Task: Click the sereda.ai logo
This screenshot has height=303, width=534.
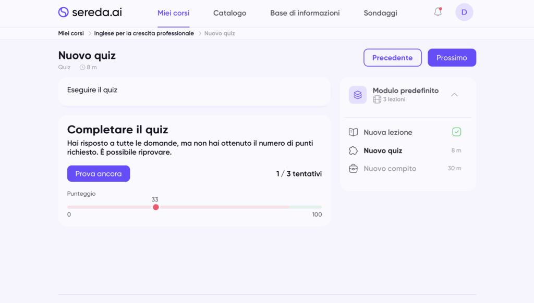Action: [90, 12]
